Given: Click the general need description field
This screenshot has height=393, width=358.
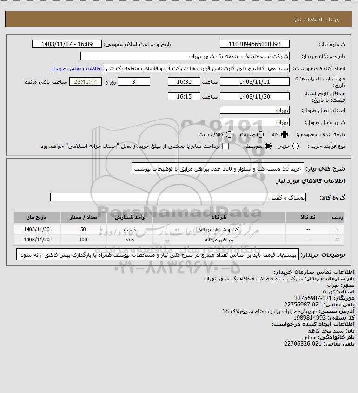Looking at the screenshot, I should click(218, 169).
